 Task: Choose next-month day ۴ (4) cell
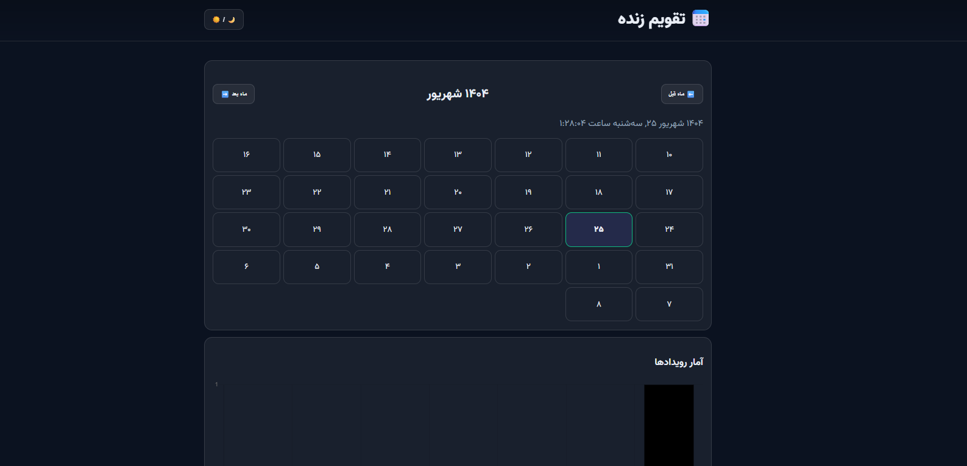click(x=388, y=267)
